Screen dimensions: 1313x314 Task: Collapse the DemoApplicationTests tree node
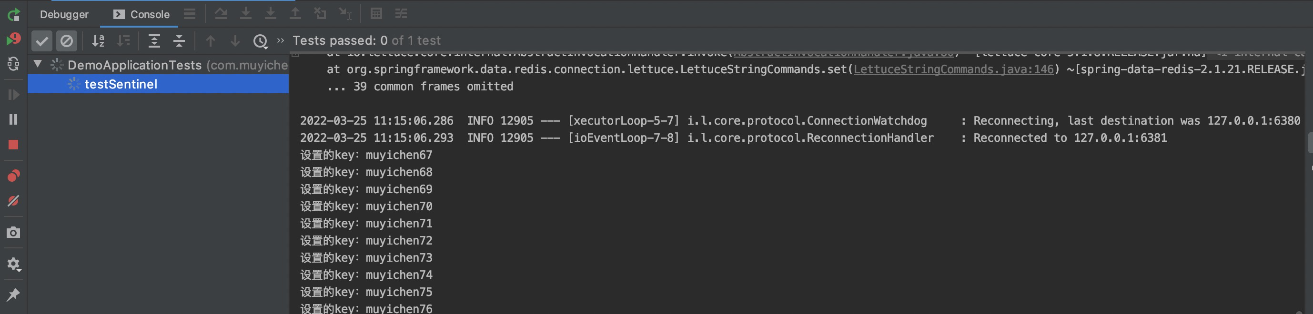pos(38,64)
